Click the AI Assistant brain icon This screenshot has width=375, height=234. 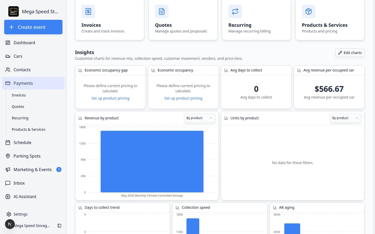[x=8, y=197]
